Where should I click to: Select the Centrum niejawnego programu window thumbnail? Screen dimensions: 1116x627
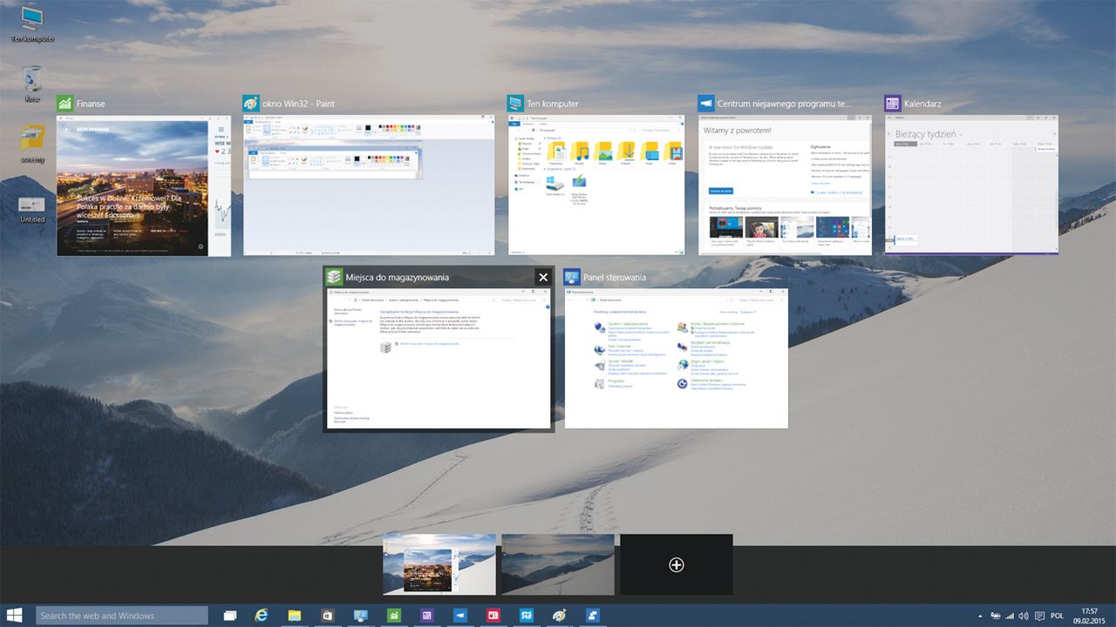(785, 185)
